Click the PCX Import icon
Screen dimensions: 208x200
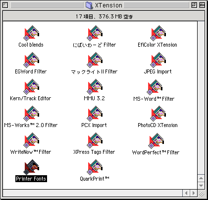pos(95,114)
